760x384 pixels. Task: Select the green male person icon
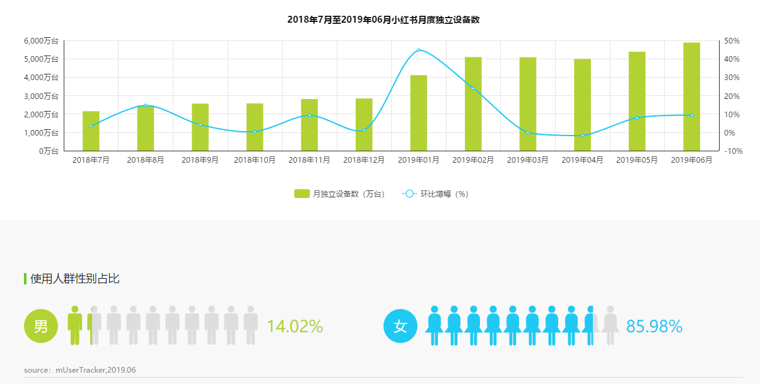(75, 326)
